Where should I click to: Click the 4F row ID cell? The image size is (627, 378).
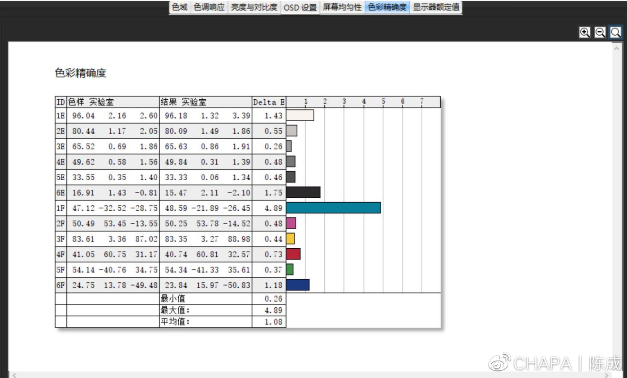[x=61, y=255]
